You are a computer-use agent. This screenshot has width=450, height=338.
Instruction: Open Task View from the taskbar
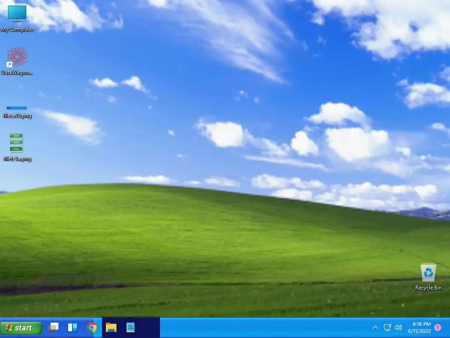click(53, 327)
